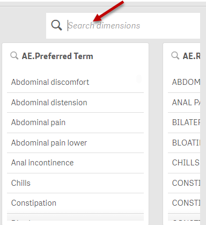Select Abdominal pain lower value
206x225 pixels.
(x=75, y=143)
